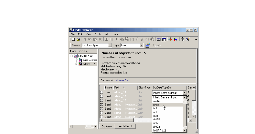
Task: Sort by the Name column header
Action: click(x=108, y=88)
